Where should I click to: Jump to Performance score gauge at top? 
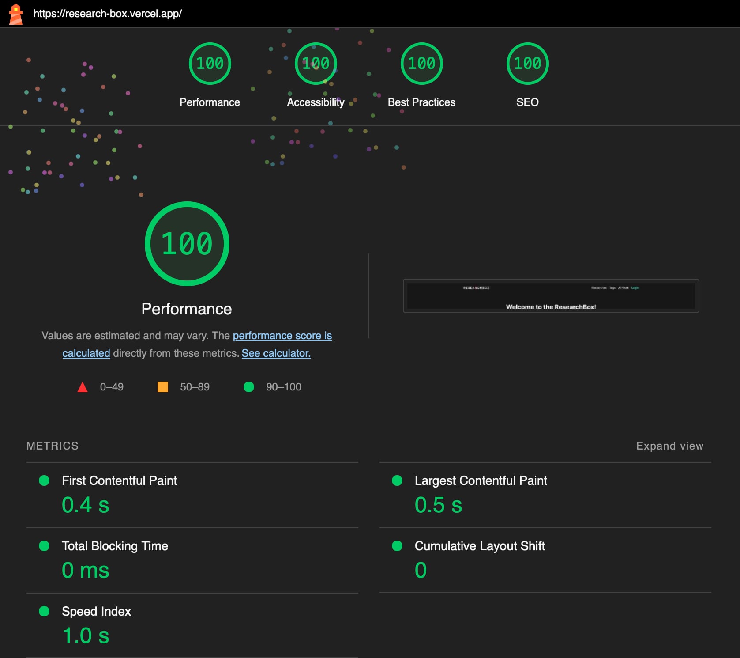pos(210,64)
